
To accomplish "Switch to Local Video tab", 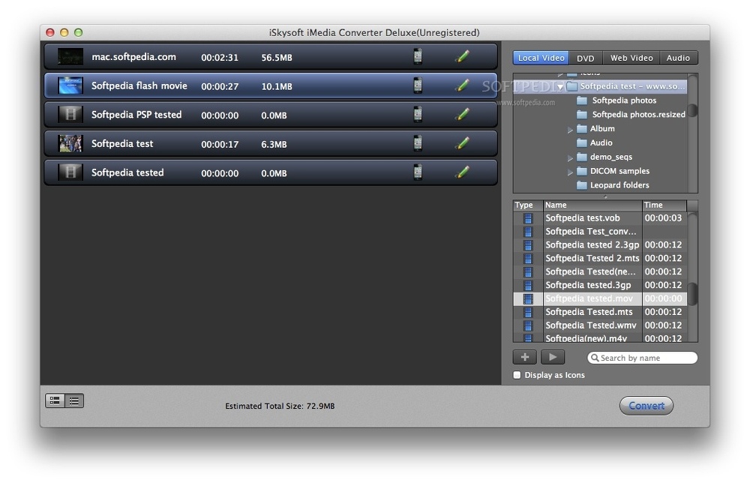I will [541, 58].
